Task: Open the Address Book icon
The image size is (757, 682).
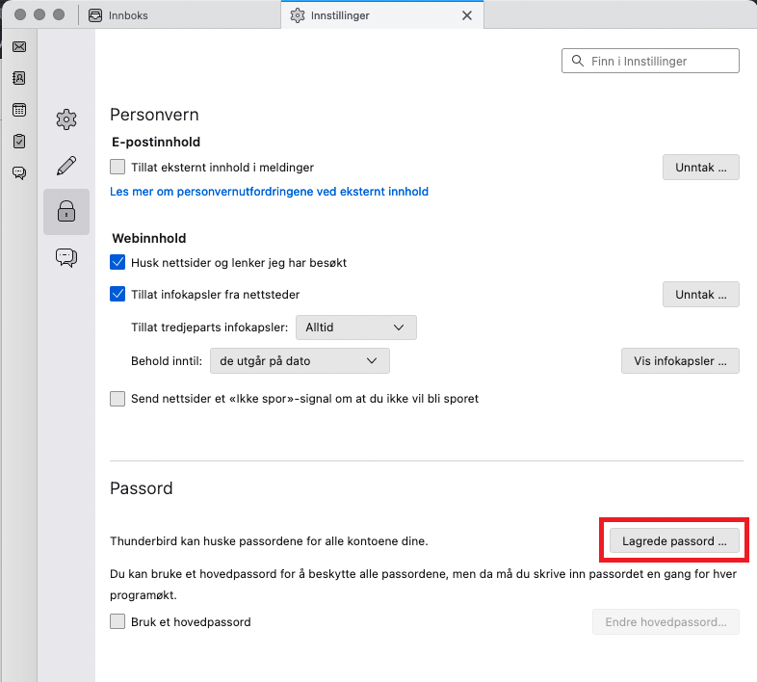Action: pyautogui.click(x=19, y=78)
